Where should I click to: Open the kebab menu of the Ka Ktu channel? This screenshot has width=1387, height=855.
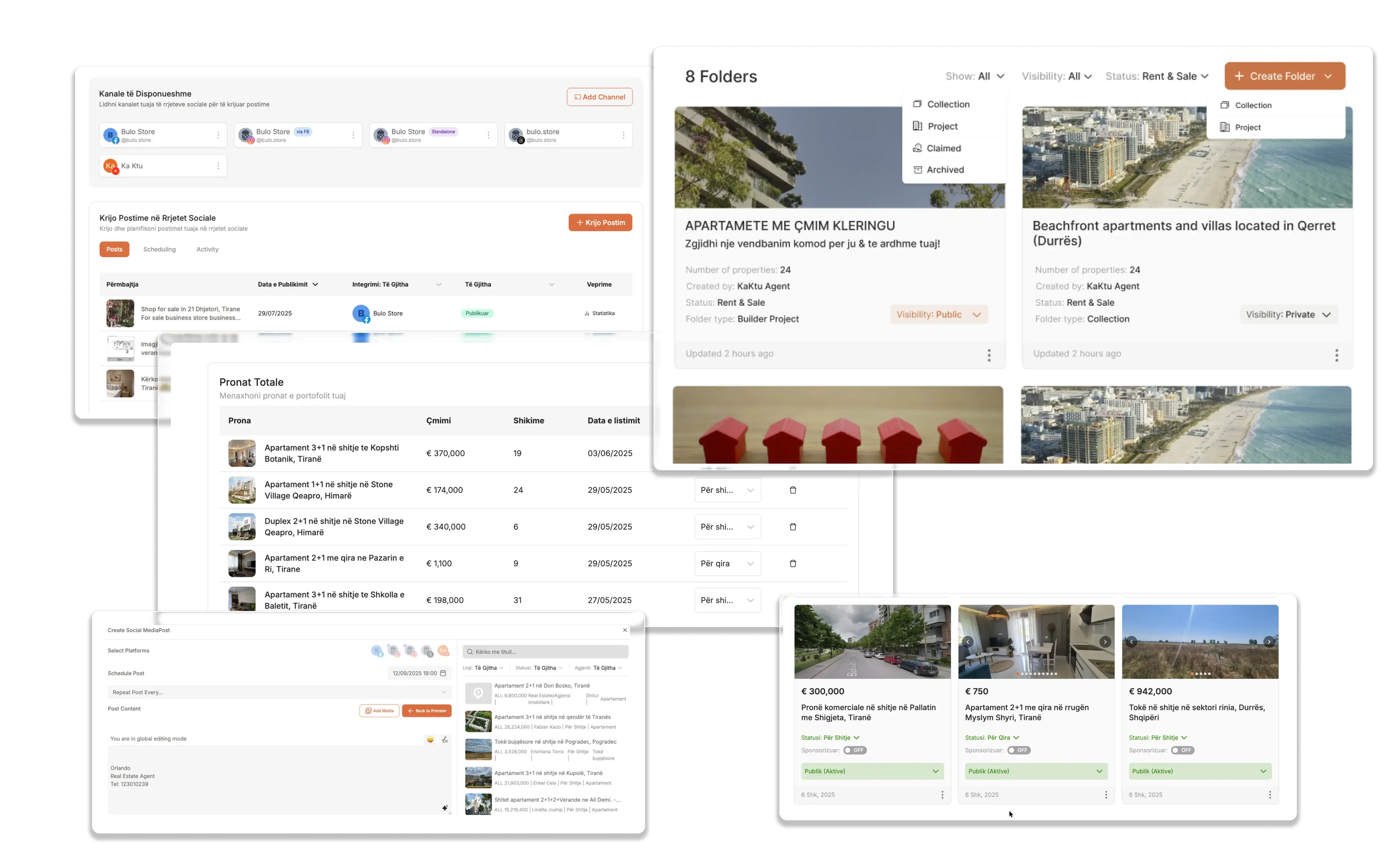pos(218,166)
